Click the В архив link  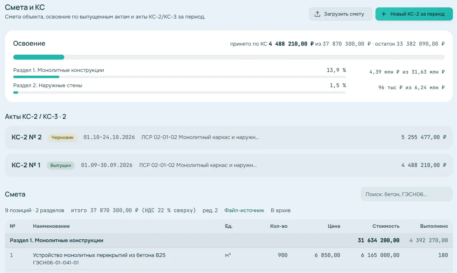pos(281,211)
